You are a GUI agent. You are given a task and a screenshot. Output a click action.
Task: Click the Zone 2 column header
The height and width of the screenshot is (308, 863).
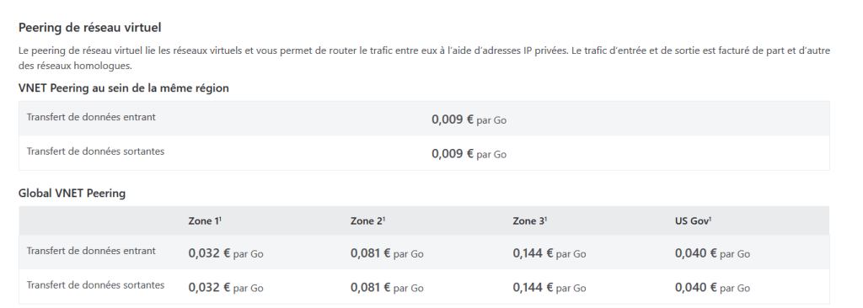[367, 221]
